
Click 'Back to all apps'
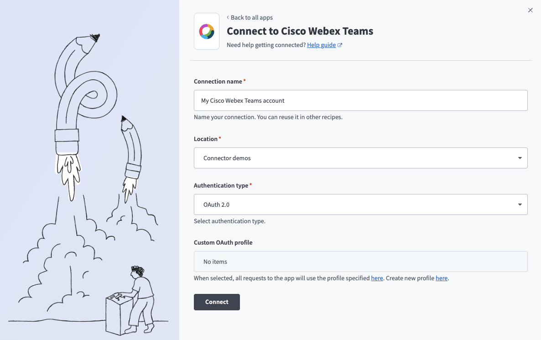[x=251, y=17]
